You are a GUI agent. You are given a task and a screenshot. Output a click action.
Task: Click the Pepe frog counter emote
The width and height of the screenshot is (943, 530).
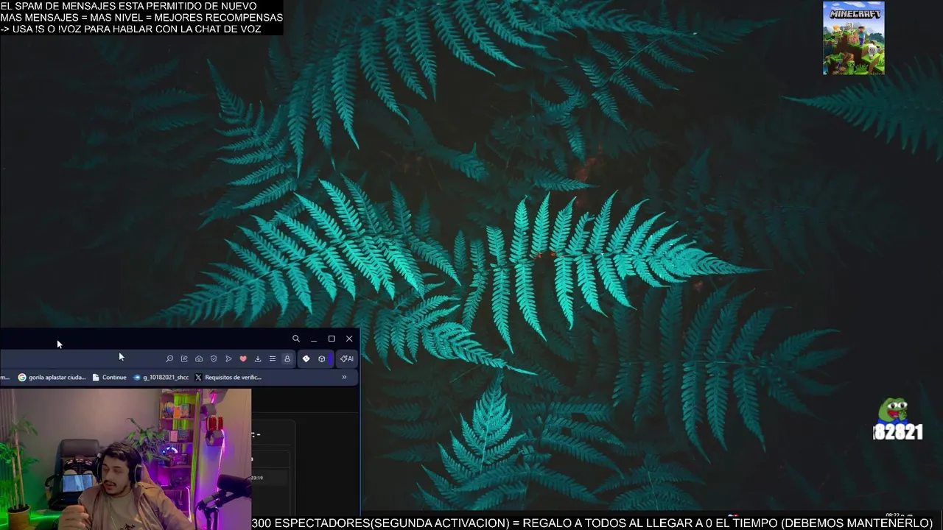(897, 420)
